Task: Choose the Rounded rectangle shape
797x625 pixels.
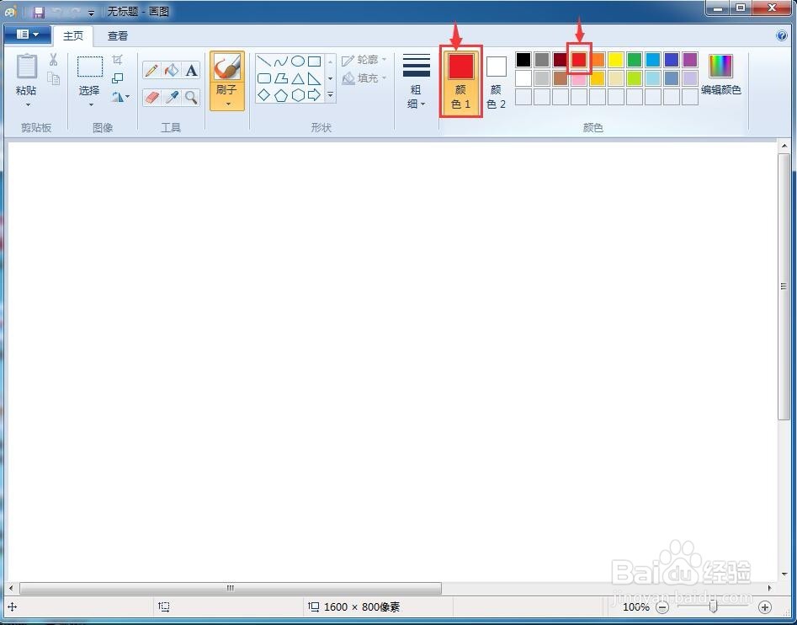Action: (x=264, y=78)
